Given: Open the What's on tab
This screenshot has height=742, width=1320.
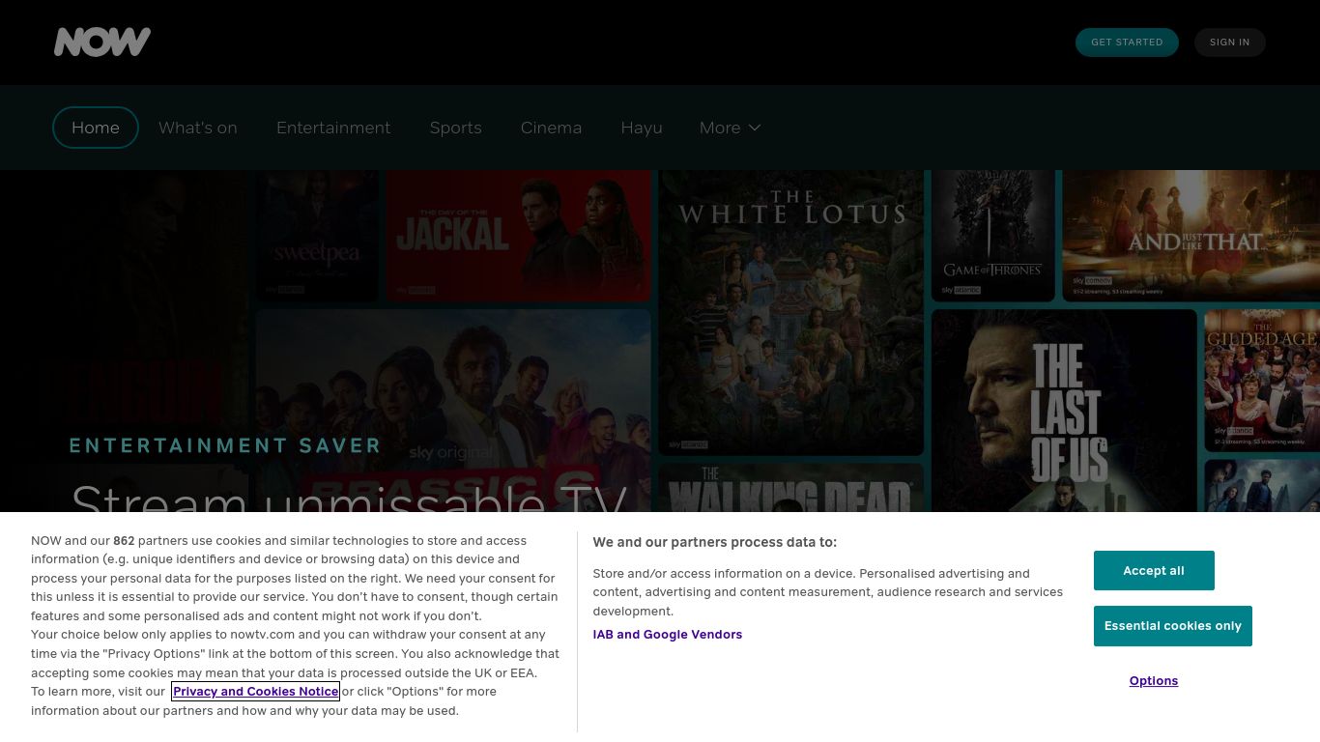Looking at the screenshot, I should (198, 128).
